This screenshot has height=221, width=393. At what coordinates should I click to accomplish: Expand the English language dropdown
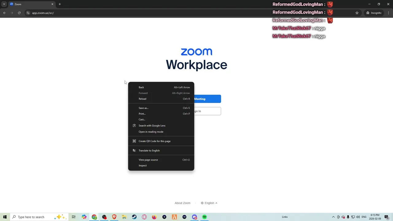(209, 203)
